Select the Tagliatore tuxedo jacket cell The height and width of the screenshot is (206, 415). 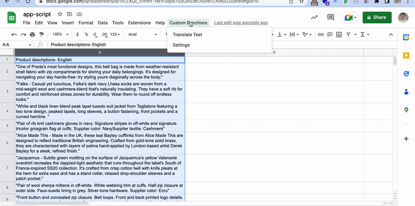pos(100,112)
